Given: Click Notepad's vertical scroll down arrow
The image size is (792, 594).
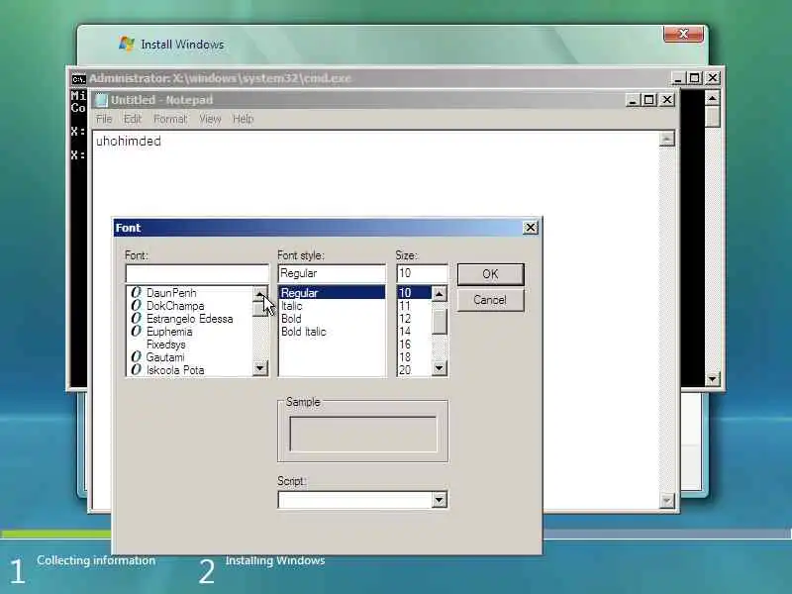Looking at the screenshot, I should (667, 501).
